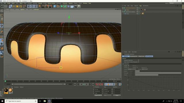Switch to the Options tab in Attributes
The image size is (184, 103).
(126, 56)
